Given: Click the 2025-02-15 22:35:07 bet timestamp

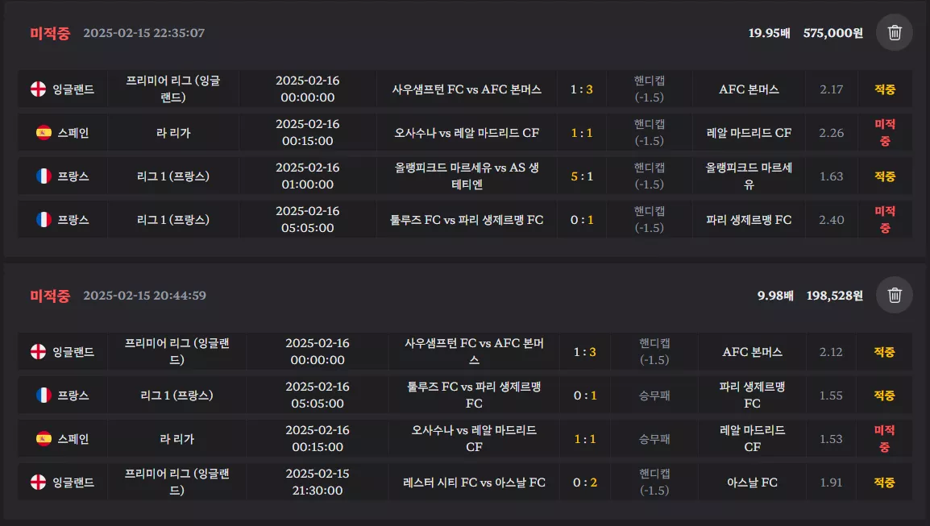Looking at the screenshot, I should click(143, 33).
